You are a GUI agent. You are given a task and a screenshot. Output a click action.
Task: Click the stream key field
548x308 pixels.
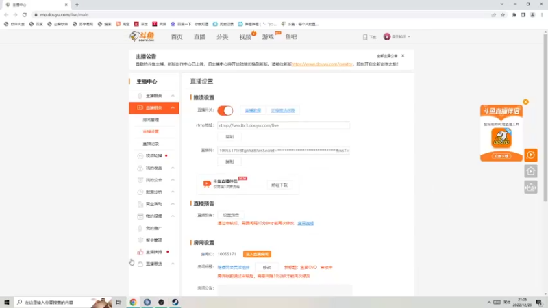tap(284, 151)
